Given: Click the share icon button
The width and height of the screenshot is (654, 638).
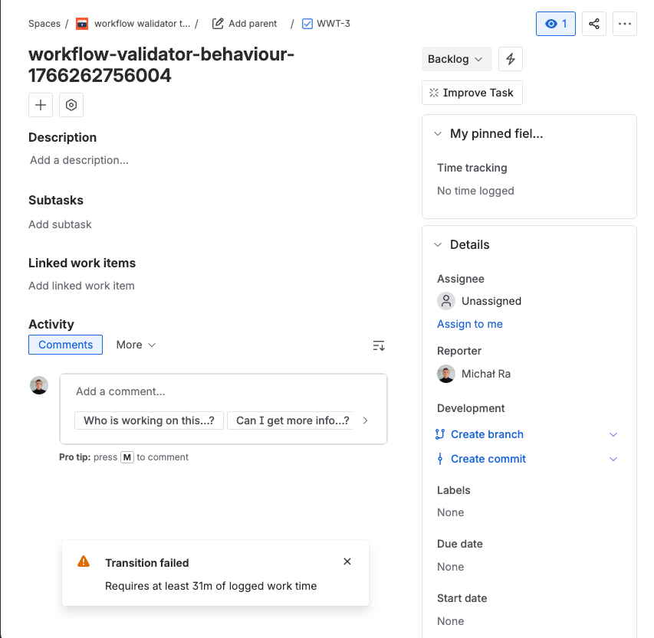Looking at the screenshot, I should tap(594, 24).
